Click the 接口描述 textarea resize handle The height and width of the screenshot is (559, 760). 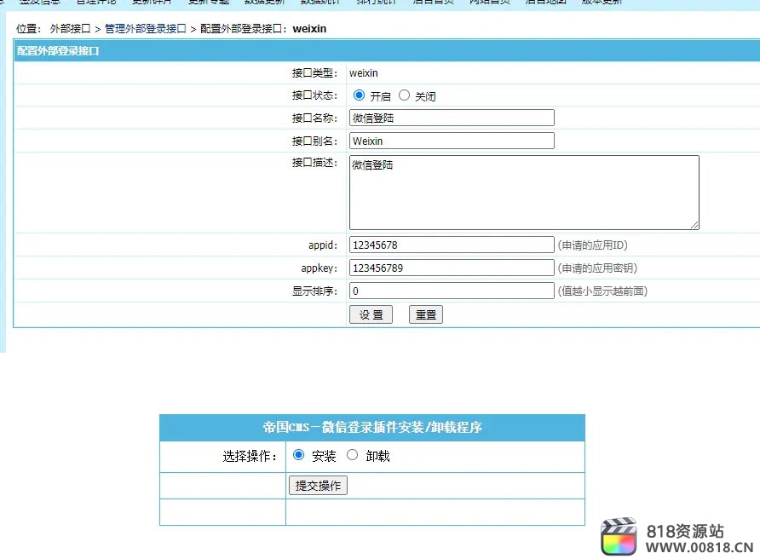tap(694, 225)
